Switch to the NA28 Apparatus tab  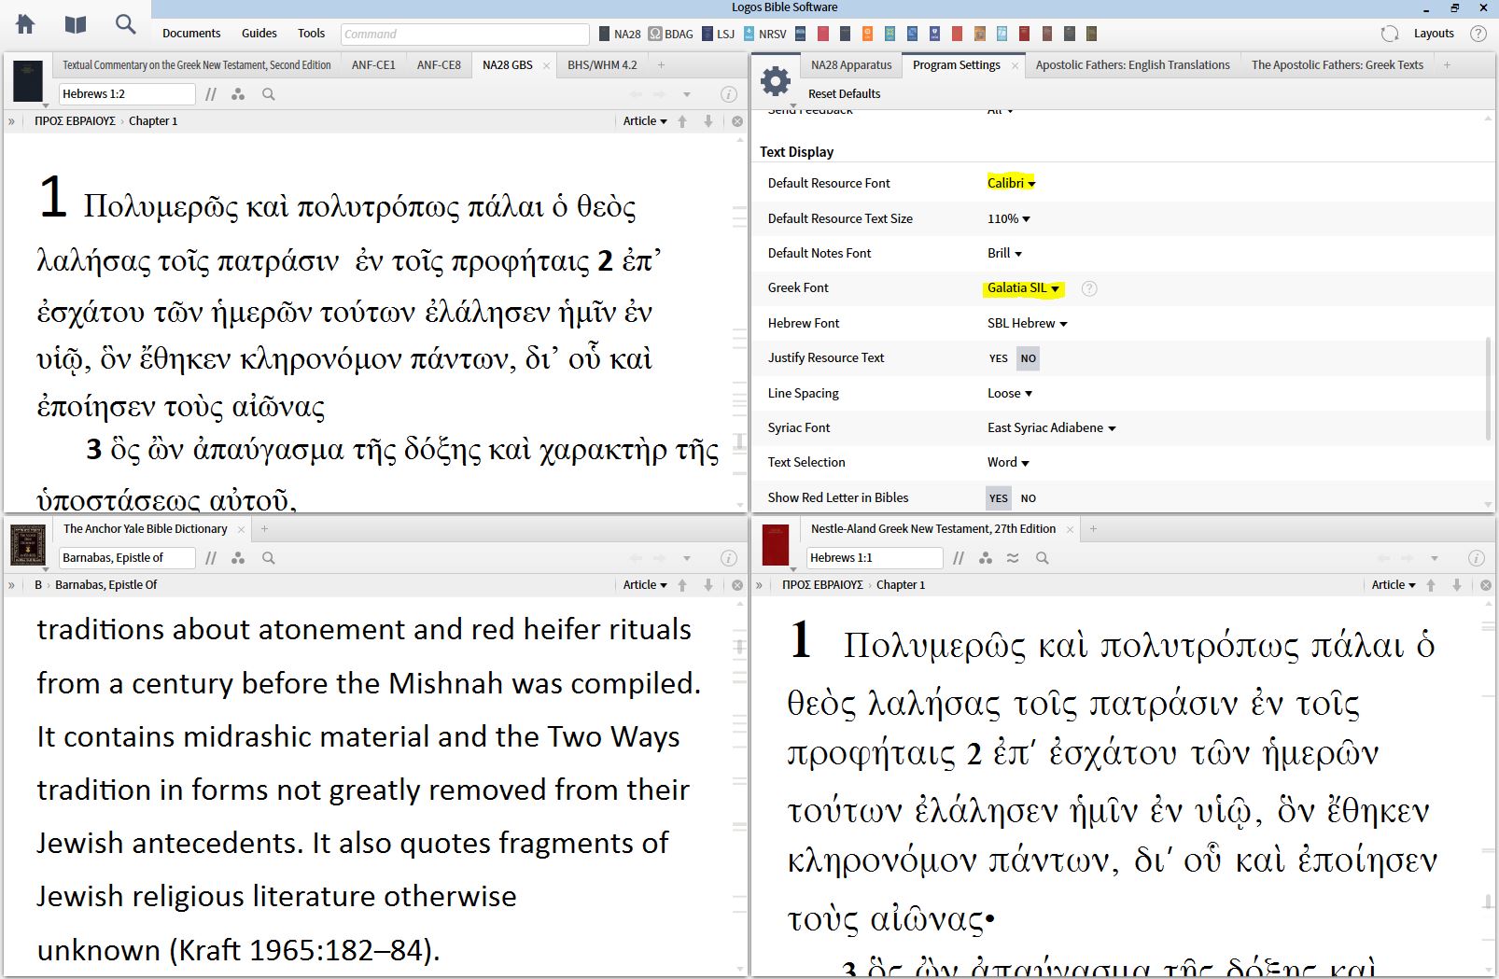(851, 65)
